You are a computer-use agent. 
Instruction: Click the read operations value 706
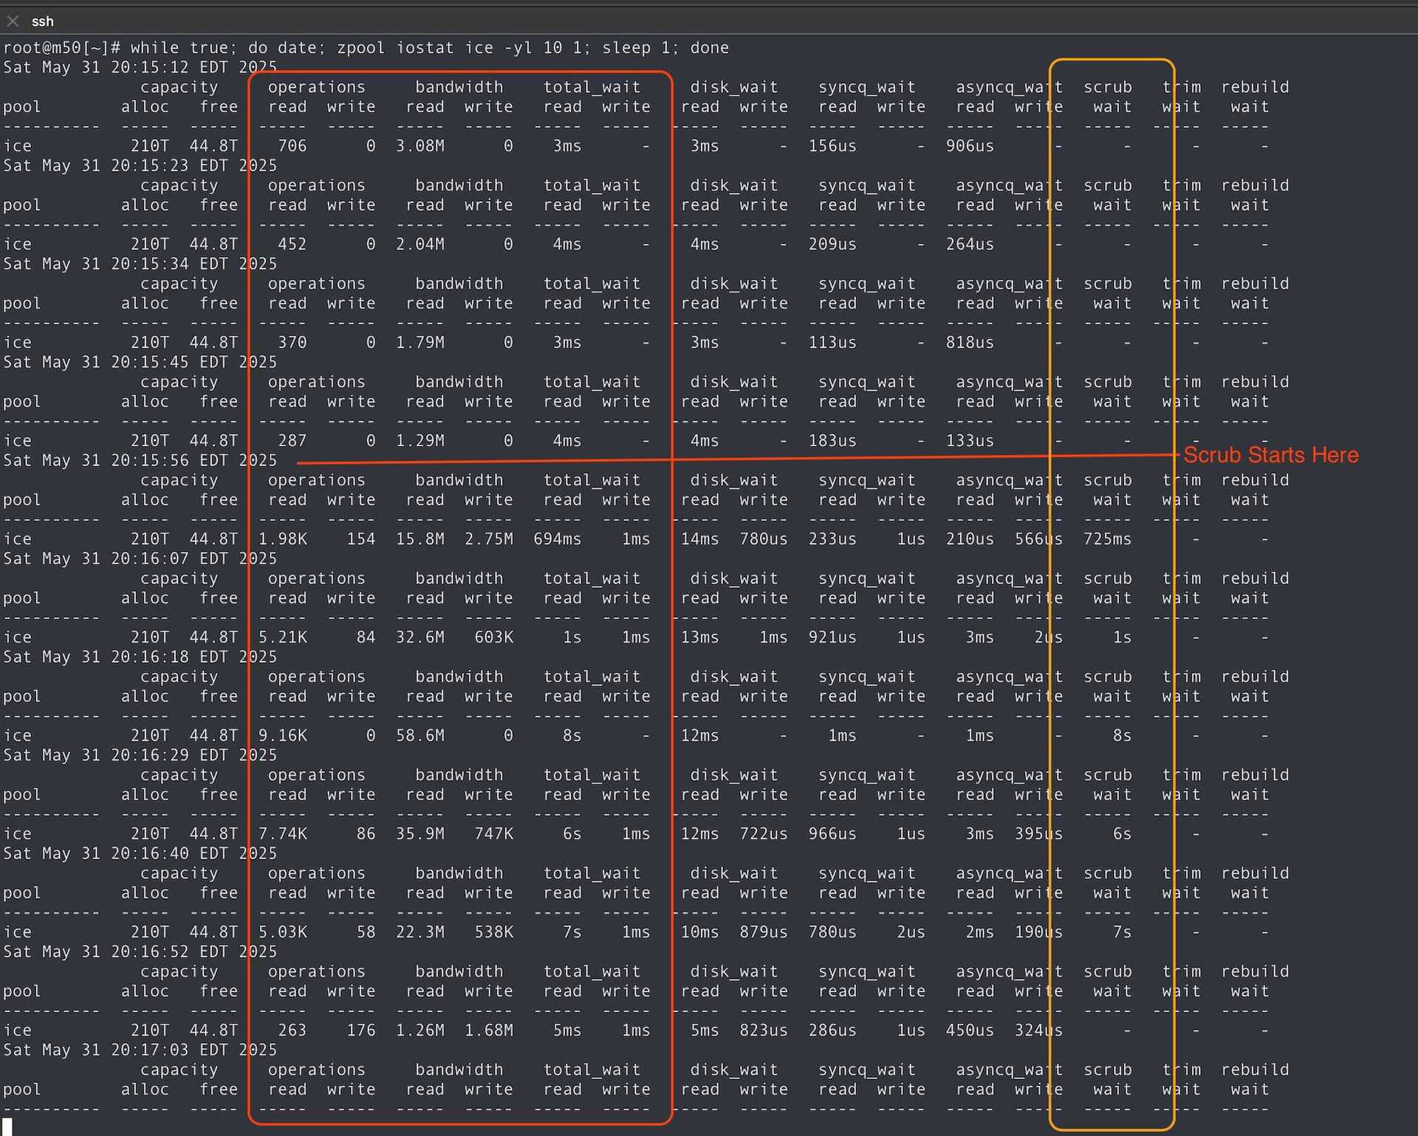[292, 146]
